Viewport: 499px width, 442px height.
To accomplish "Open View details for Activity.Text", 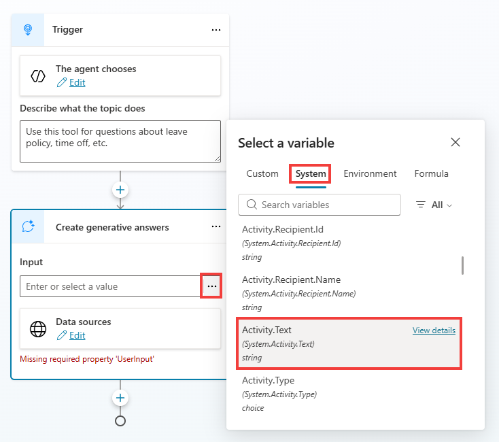I will [434, 330].
